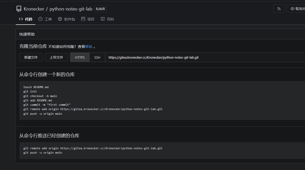
Task: Switch to the 百科 wiki tab
Action: click(107, 19)
